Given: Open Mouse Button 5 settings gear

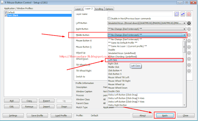Looking at the screenshot, I should (x=189, y=47).
